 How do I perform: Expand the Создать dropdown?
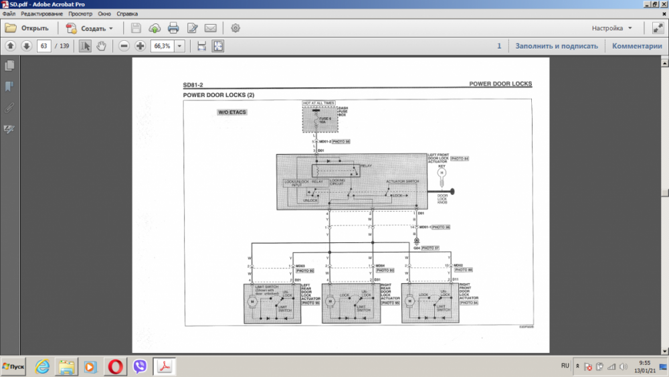click(x=111, y=29)
